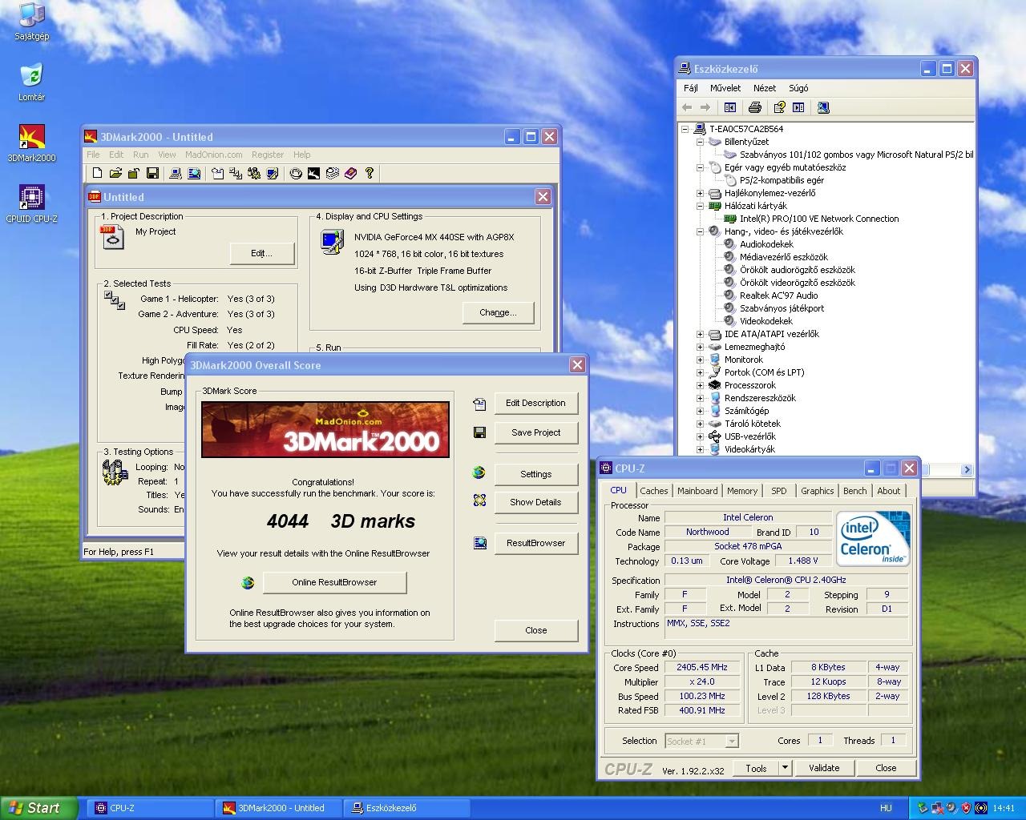Image resolution: width=1026 pixels, height=820 pixels.
Task: Click the ResultBrowser magnifier icon in 3DMark2000 toolbar
Action: (194, 173)
